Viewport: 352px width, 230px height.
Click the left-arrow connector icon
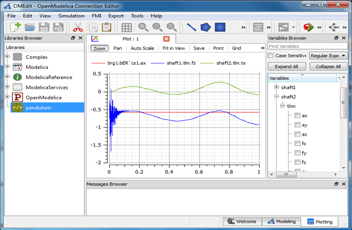pyautogui.click(x=334, y=27)
